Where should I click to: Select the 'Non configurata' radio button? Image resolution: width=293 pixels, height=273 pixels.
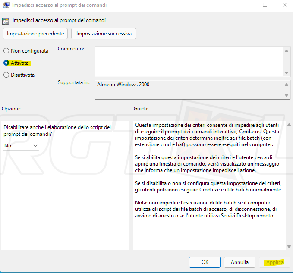point(6,51)
